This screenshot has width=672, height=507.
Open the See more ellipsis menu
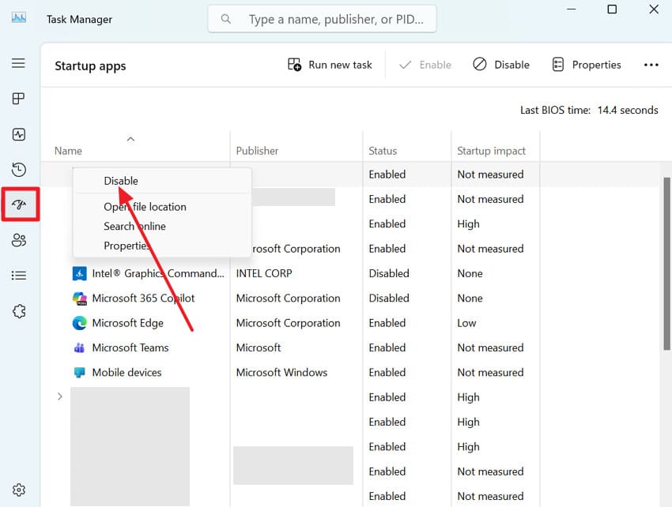[651, 64]
